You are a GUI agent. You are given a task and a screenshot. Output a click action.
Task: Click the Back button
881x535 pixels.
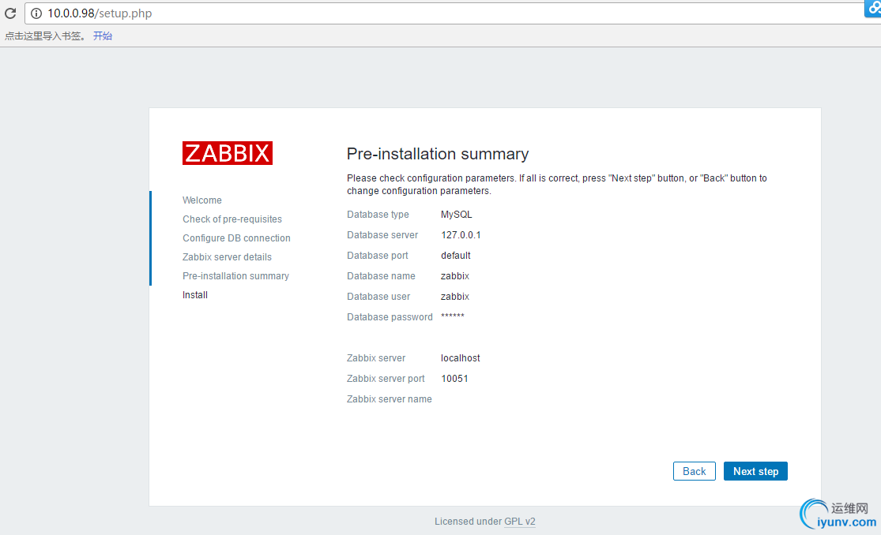(694, 471)
